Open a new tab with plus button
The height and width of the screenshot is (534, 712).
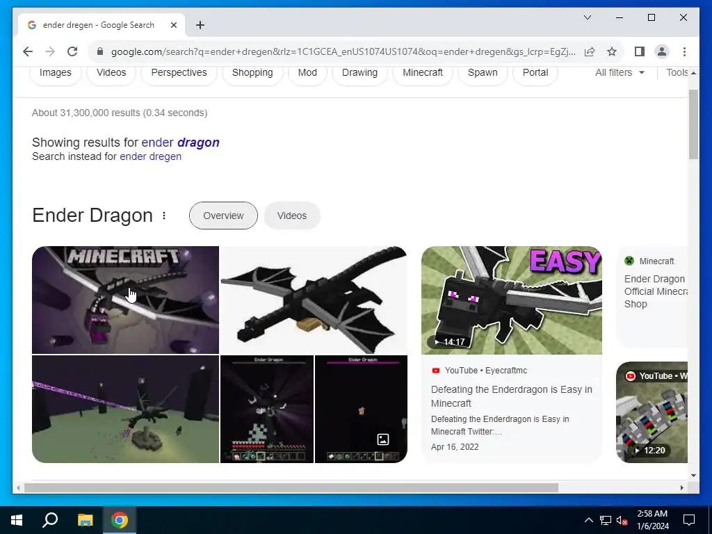point(200,25)
